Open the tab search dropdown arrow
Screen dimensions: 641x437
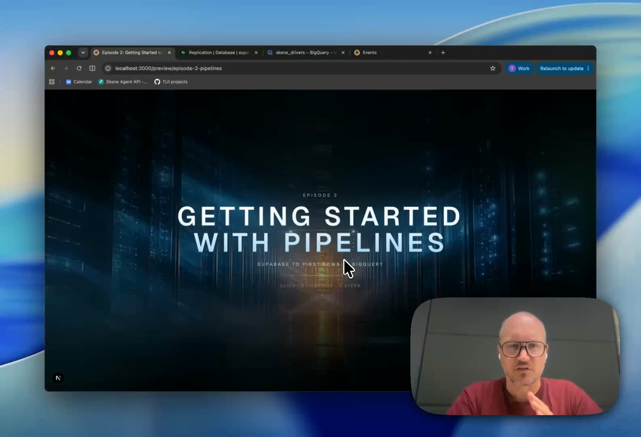click(x=83, y=53)
